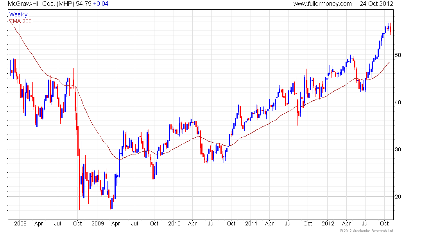Click the 2010 year label on time axis
Screen dimensions: 430x234
click(x=174, y=223)
